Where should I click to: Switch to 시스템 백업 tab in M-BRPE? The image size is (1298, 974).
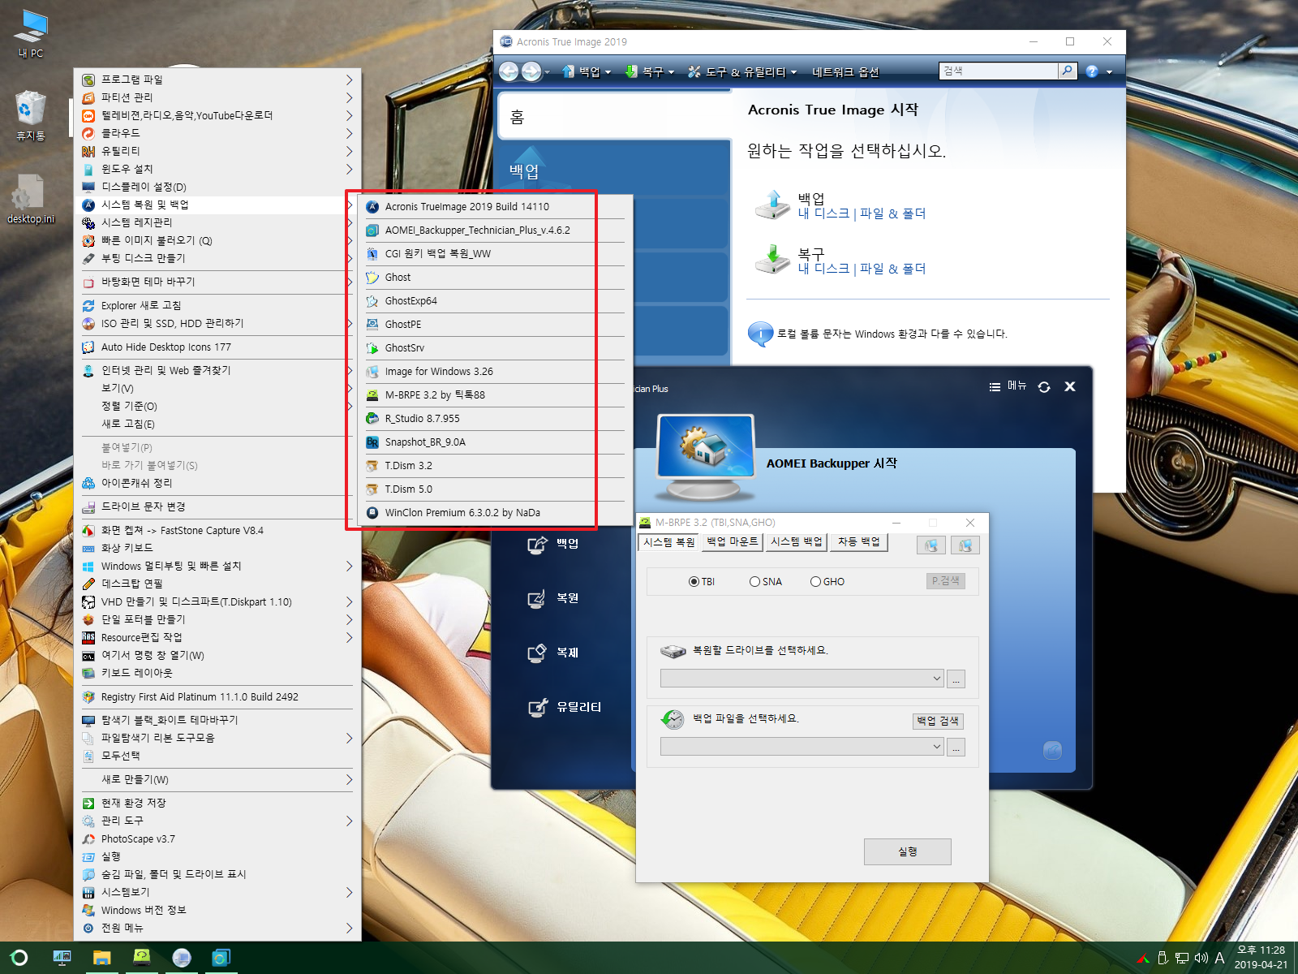[797, 542]
